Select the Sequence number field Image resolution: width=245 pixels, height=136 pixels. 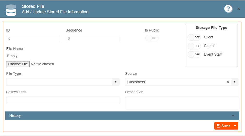pyautogui.click(x=93, y=39)
